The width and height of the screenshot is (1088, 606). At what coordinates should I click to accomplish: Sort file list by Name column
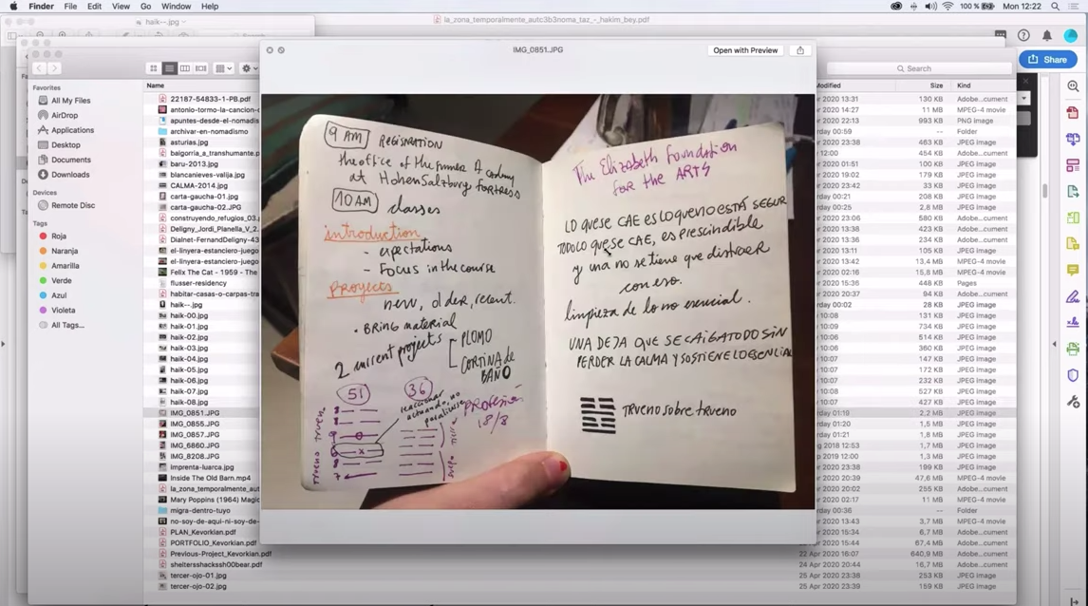156,85
